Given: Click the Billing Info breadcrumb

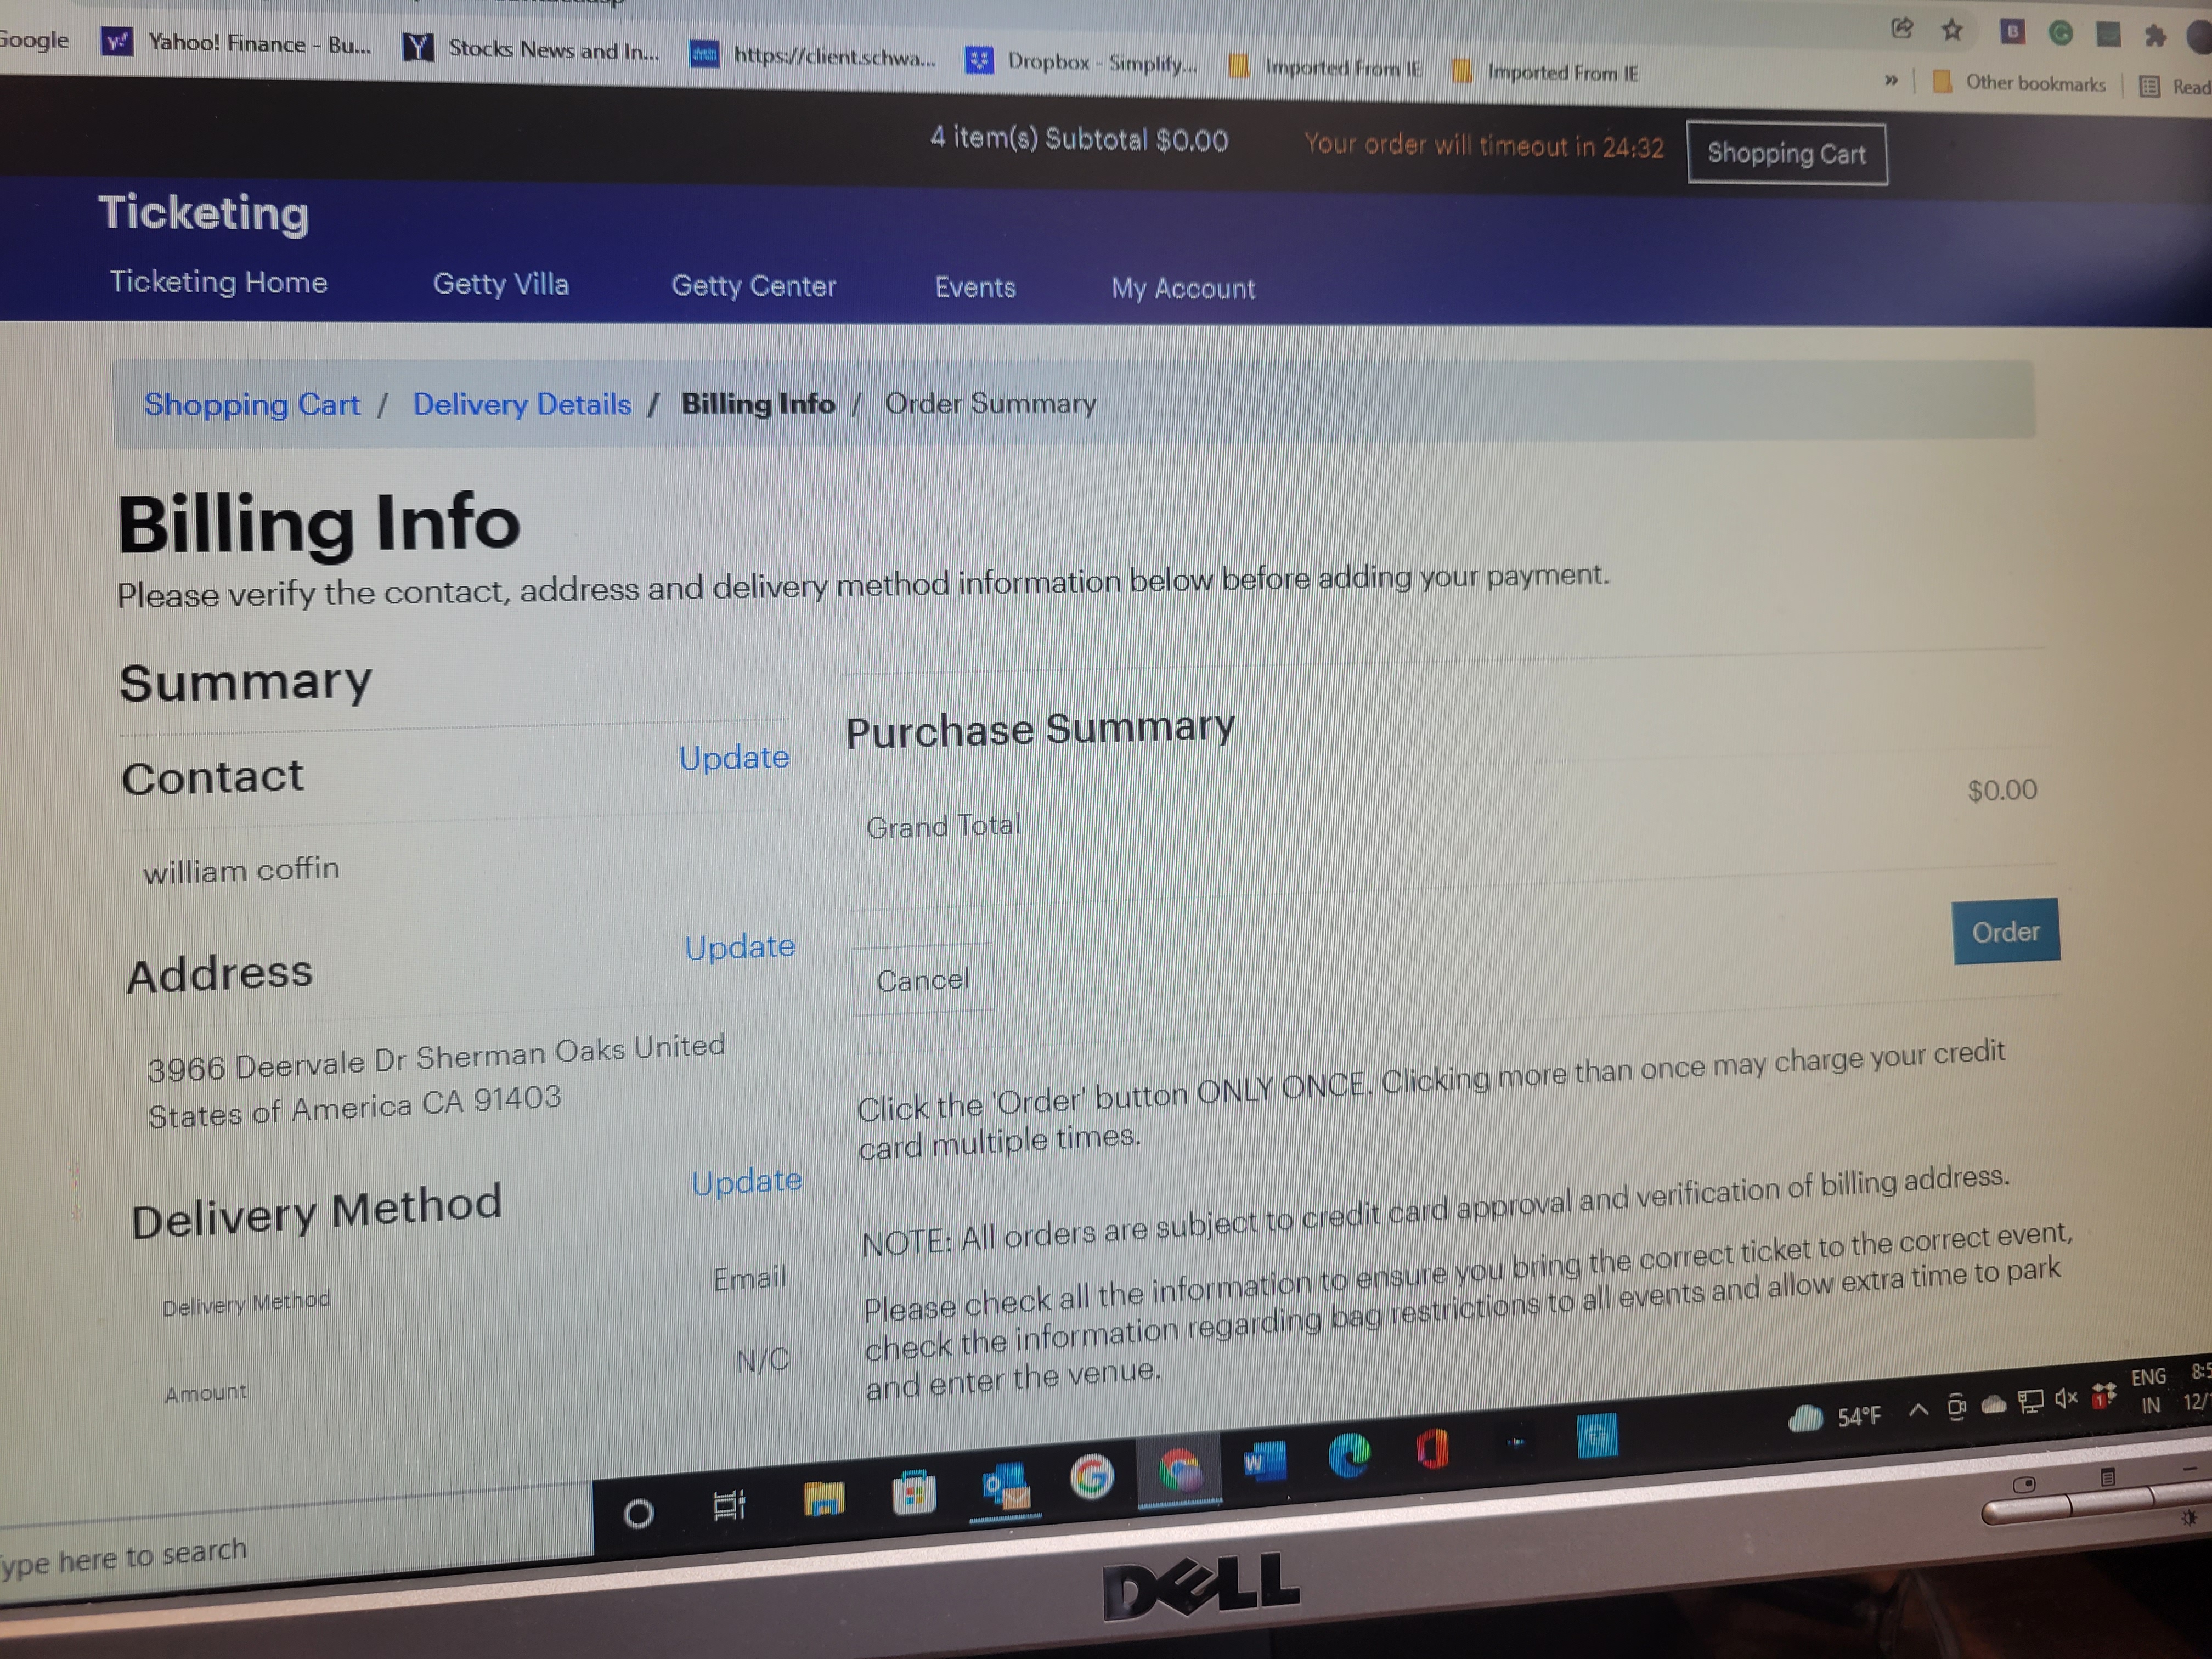Looking at the screenshot, I should [x=758, y=404].
